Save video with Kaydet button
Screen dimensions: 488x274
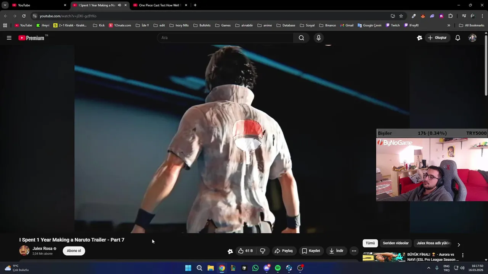pyautogui.click(x=311, y=251)
